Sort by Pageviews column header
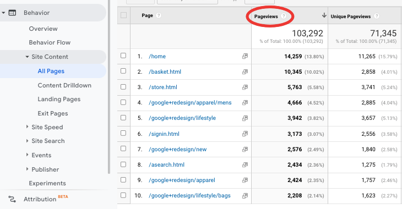 (x=266, y=16)
